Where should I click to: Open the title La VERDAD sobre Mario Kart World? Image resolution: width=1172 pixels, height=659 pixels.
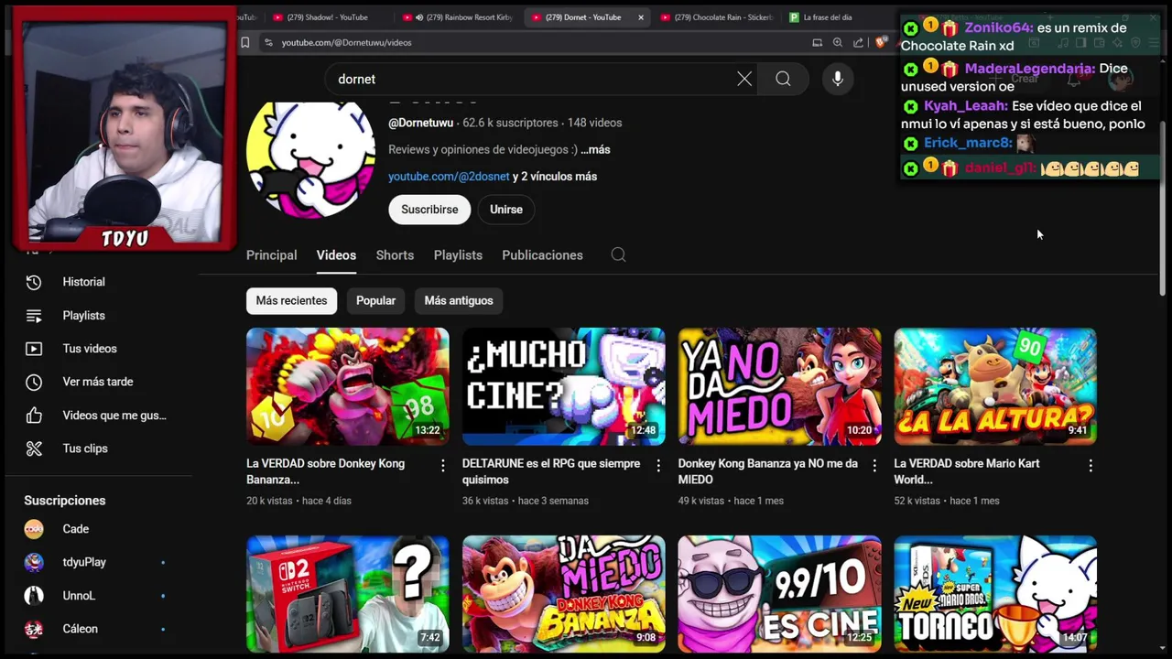(x=966, y=471)
